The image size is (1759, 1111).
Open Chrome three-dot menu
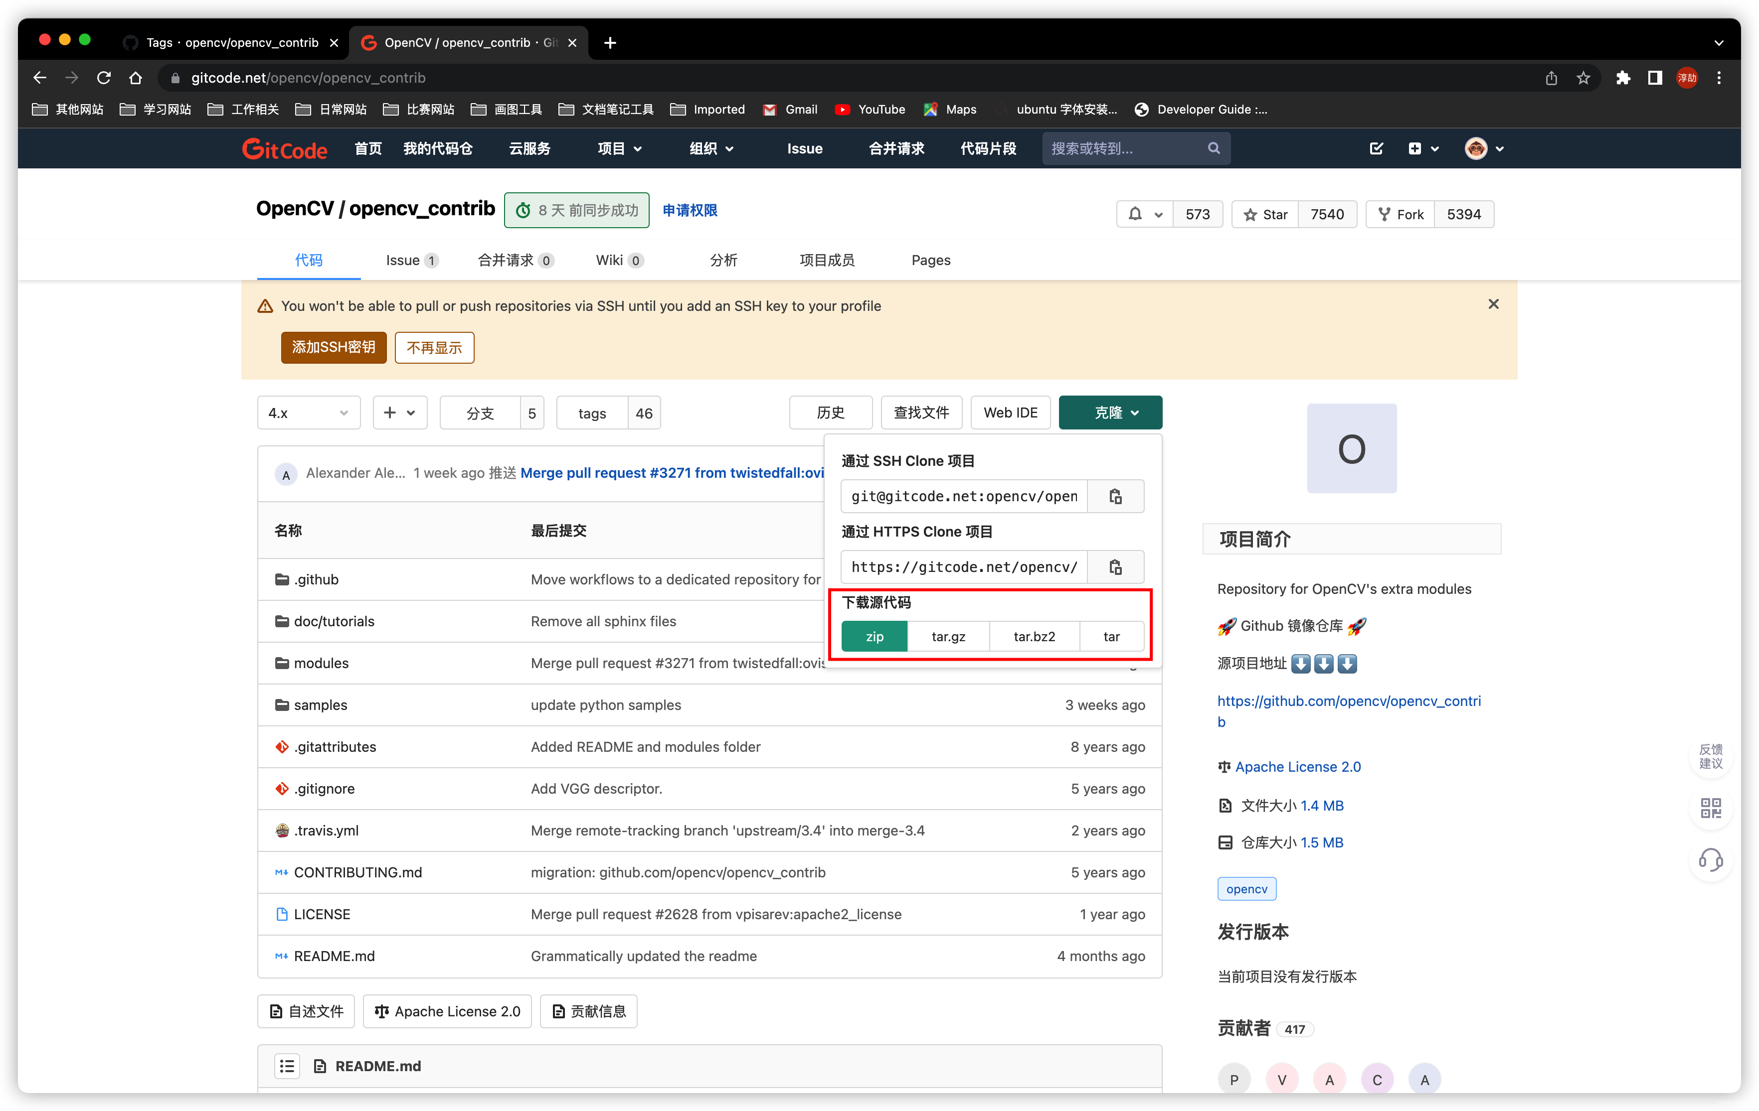coord(1719,78)
